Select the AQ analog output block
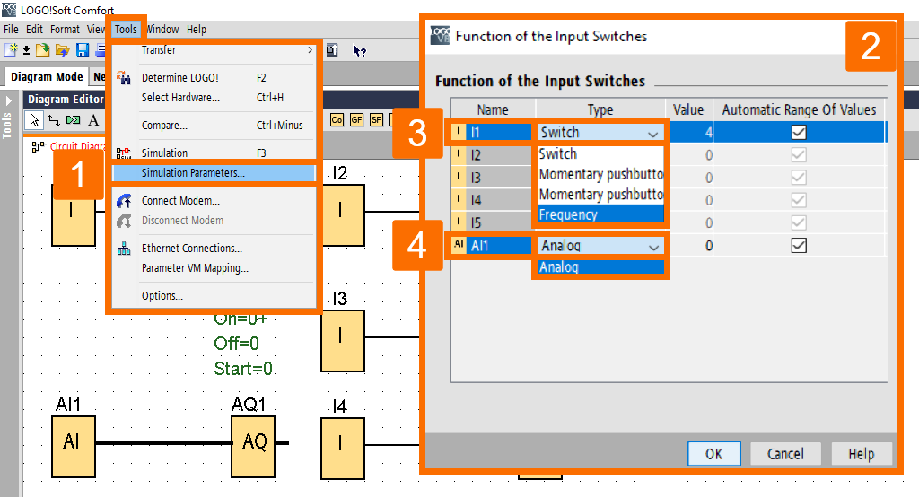The height and width of the screenshot is (497, 919). 253,447
